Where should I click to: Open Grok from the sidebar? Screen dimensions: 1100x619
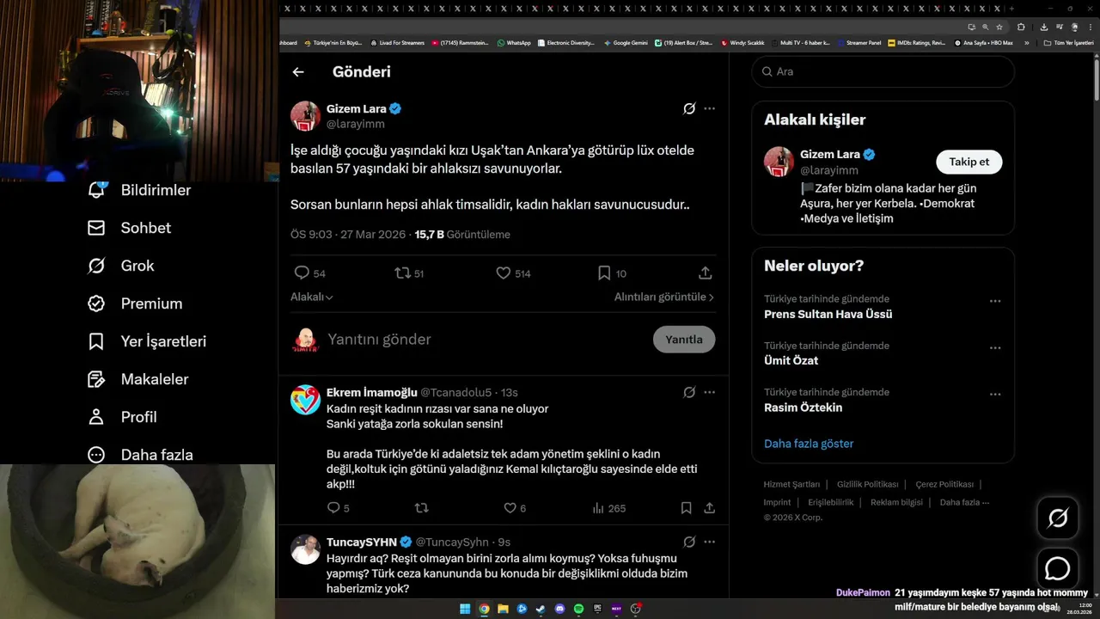click(x=120, y=266)
